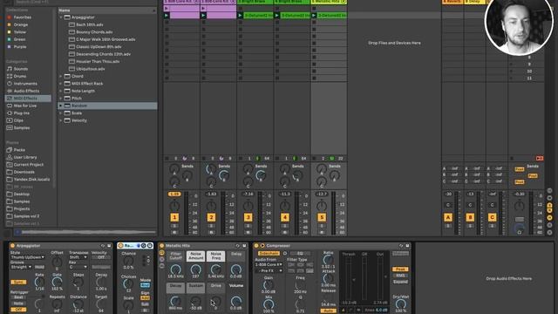
Task: Click the Sounds category icon
Action: tap(10, 69)
